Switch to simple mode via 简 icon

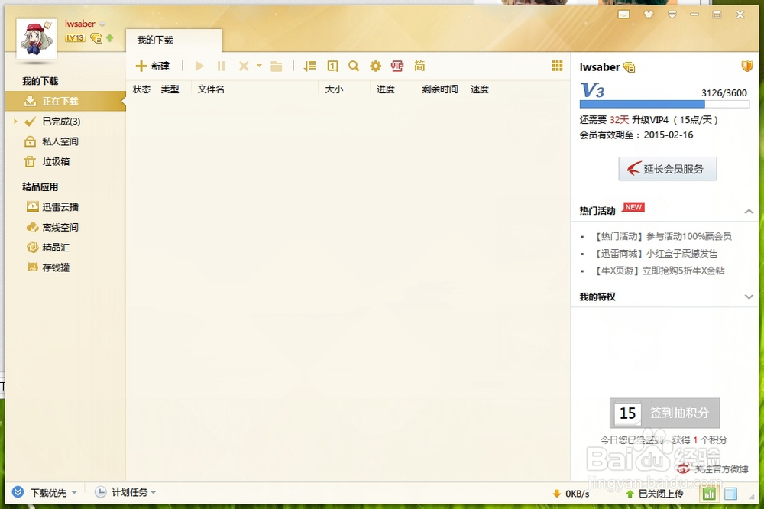click(x=419, y=66)
